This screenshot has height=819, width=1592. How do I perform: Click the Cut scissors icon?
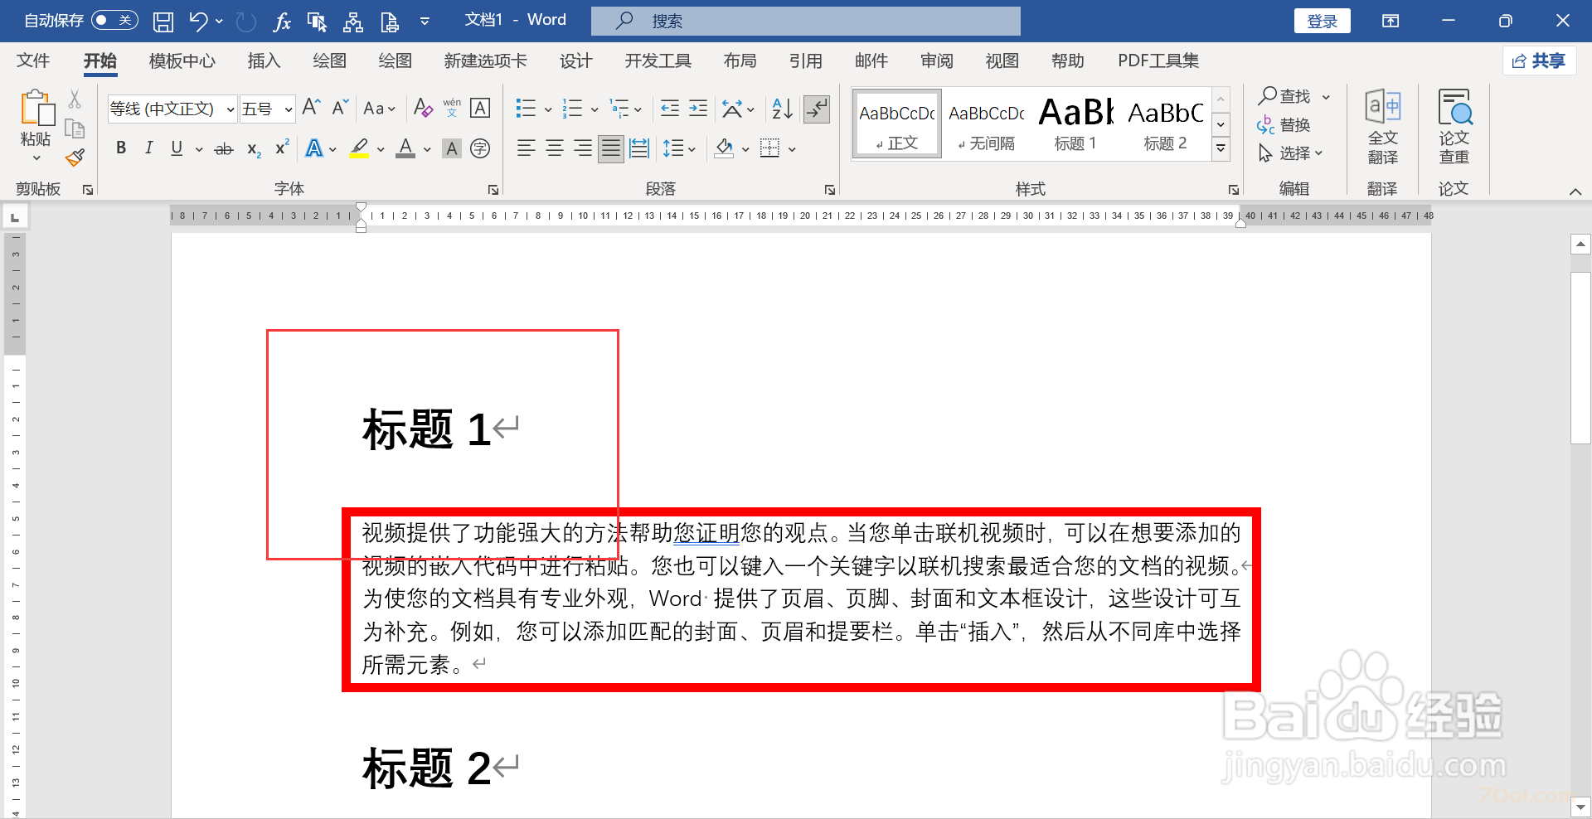(75, 99)
